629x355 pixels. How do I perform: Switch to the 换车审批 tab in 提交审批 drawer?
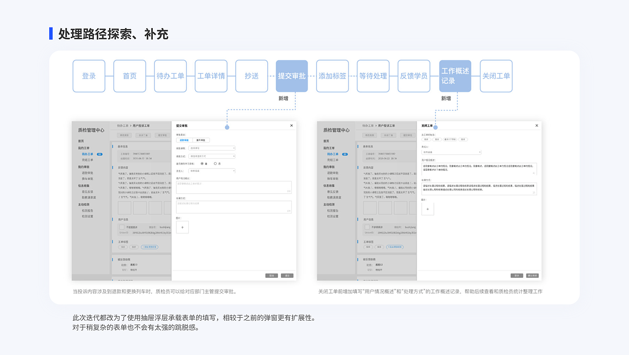pos(201,140)
